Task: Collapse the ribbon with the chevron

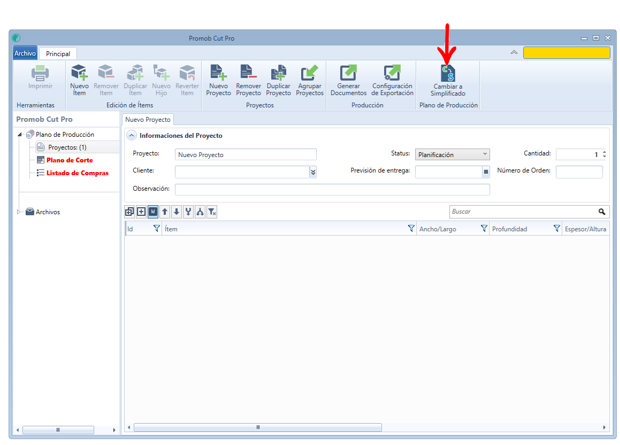Action: (514, 52)
